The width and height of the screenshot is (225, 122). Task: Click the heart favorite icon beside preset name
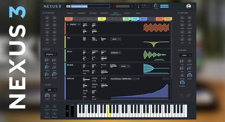[x=114, y=6]
